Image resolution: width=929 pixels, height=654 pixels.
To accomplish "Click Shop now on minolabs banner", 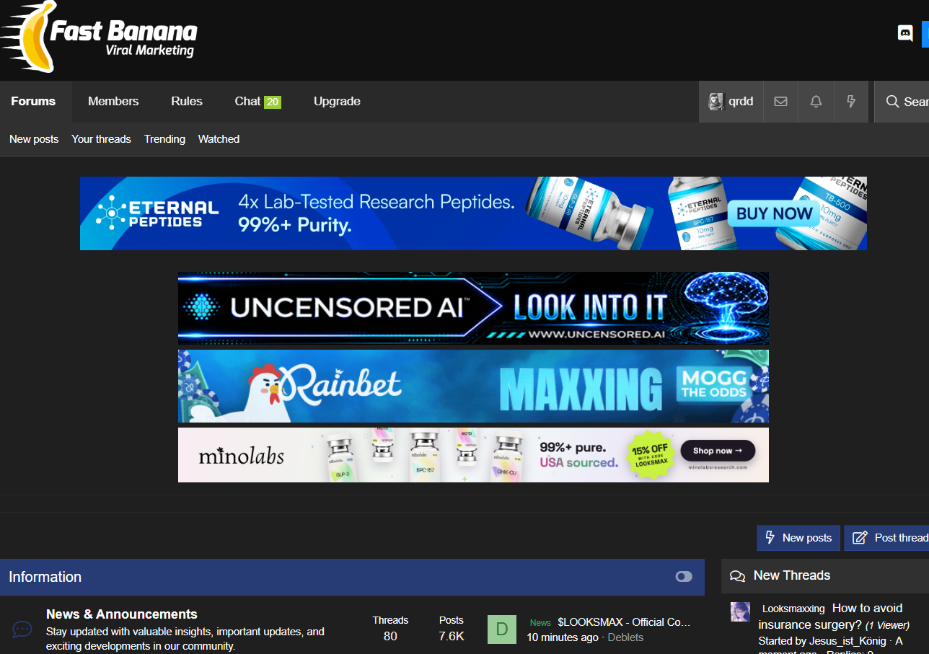I will point(718,451).
